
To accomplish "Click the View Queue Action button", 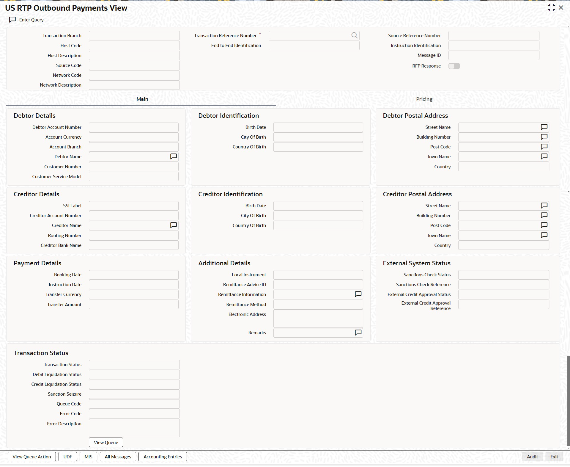I will point(32,457).
